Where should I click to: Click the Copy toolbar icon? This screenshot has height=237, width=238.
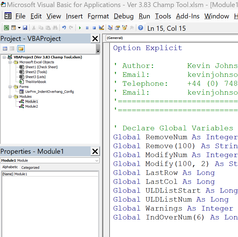(41, 28)
